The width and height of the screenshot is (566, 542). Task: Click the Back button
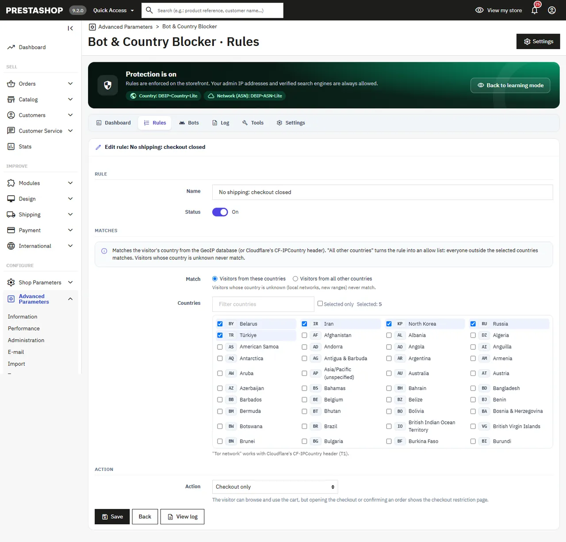(145, 517)
